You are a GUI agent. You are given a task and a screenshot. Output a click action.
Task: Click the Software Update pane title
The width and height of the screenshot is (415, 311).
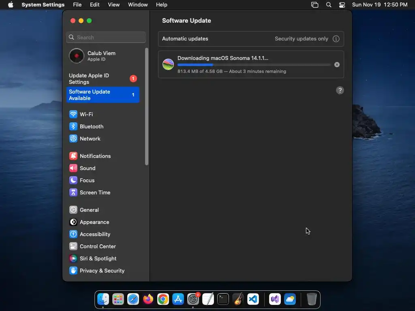point(186,21)
